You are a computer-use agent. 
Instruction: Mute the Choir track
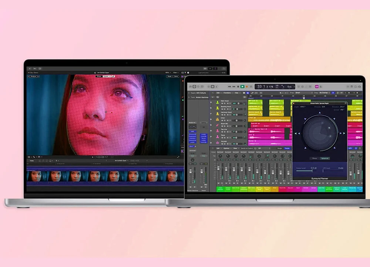point(222,120)
